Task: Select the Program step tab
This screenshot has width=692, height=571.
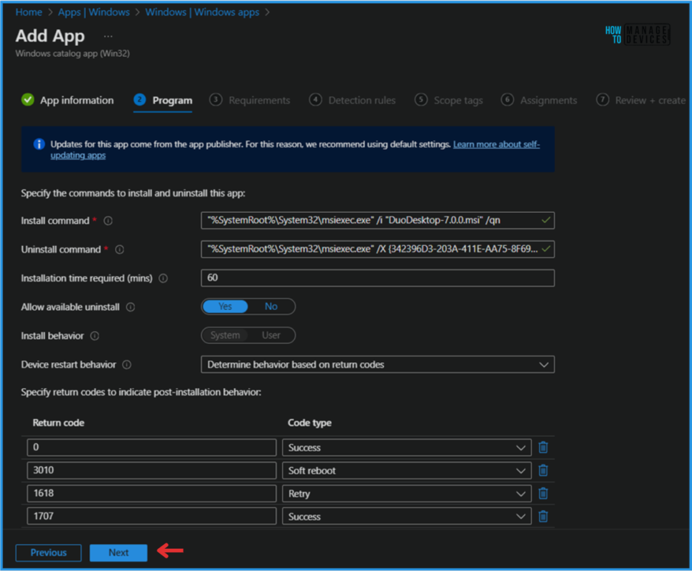Action: [164, 101]
